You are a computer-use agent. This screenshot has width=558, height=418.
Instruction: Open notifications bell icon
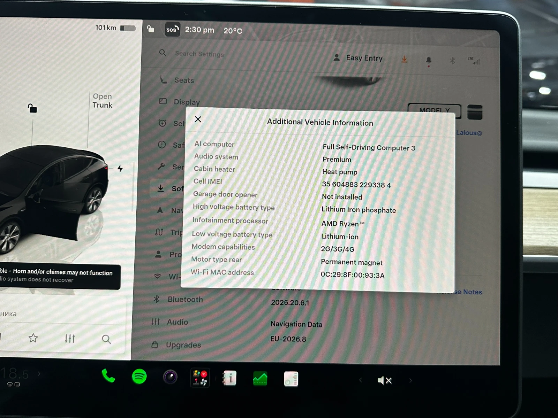(429, 61)
